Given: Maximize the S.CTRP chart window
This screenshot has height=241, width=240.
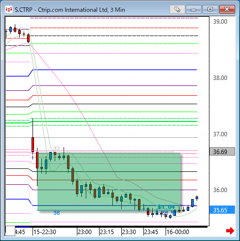Looking at the screenshot, I should [x=210, y=9].
